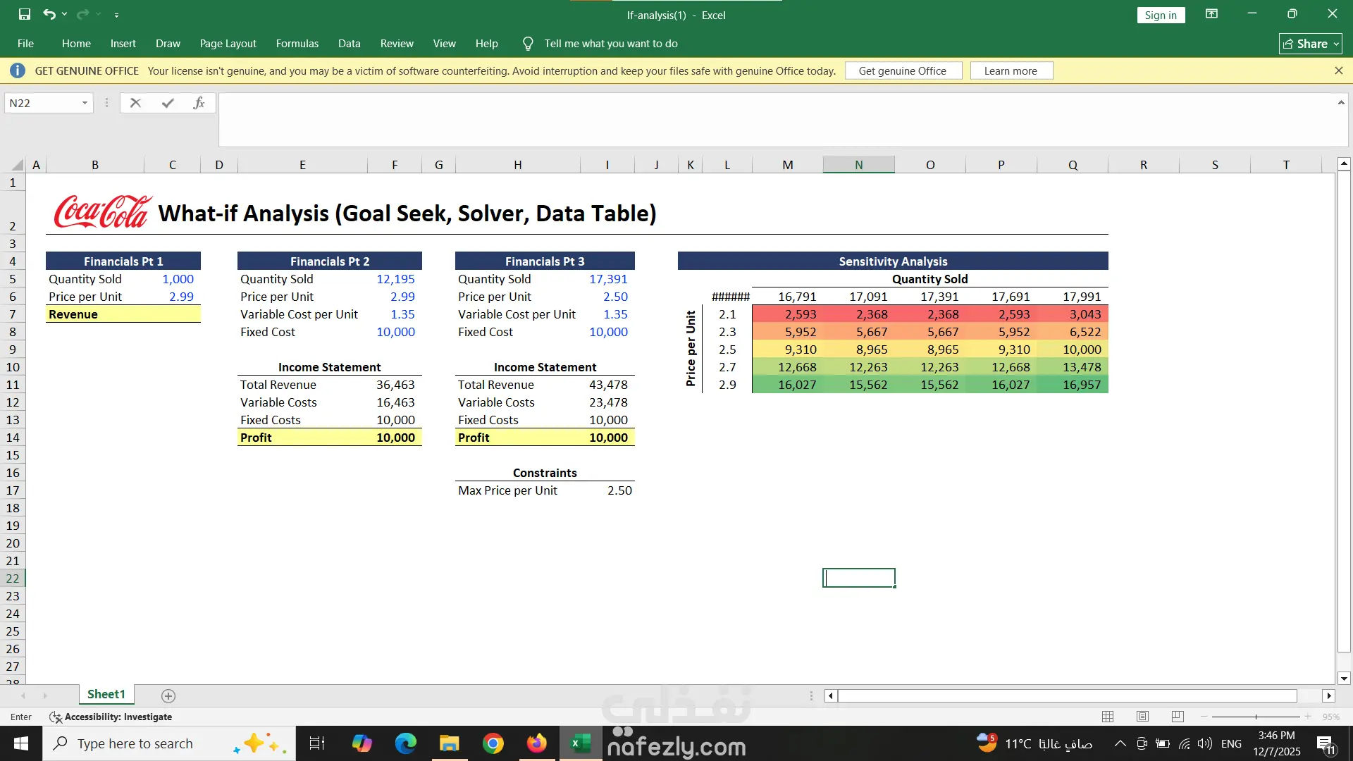Screen dimensions: 1353x761
Task: Open Excel from Windows taskbar
Action: (581, 743)
